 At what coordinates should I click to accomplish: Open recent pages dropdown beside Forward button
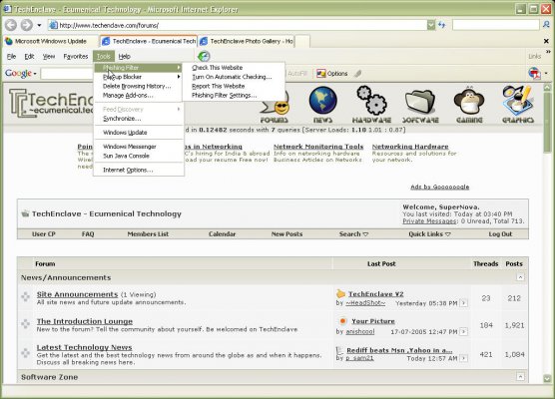pos(39,25)
